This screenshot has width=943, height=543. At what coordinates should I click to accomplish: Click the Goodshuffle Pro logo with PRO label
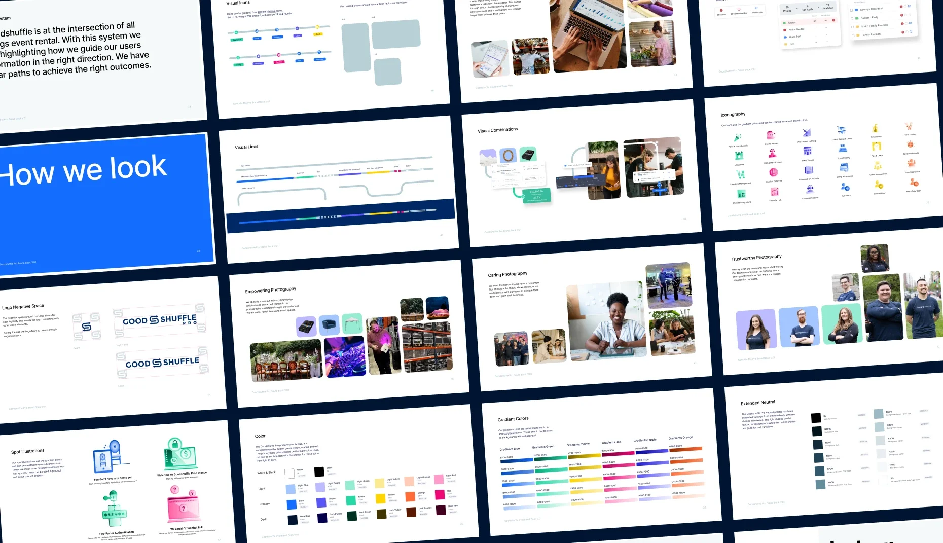pyautogui.click(x=160, y=320)
